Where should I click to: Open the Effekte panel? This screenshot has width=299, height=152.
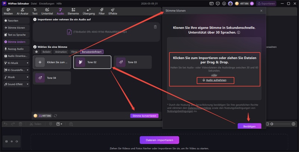(x=113, y=12)
